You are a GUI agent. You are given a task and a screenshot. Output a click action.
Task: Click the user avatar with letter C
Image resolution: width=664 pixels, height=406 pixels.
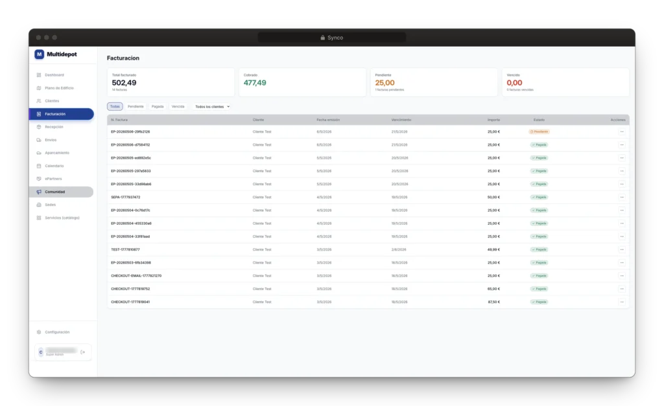(41, 352)
